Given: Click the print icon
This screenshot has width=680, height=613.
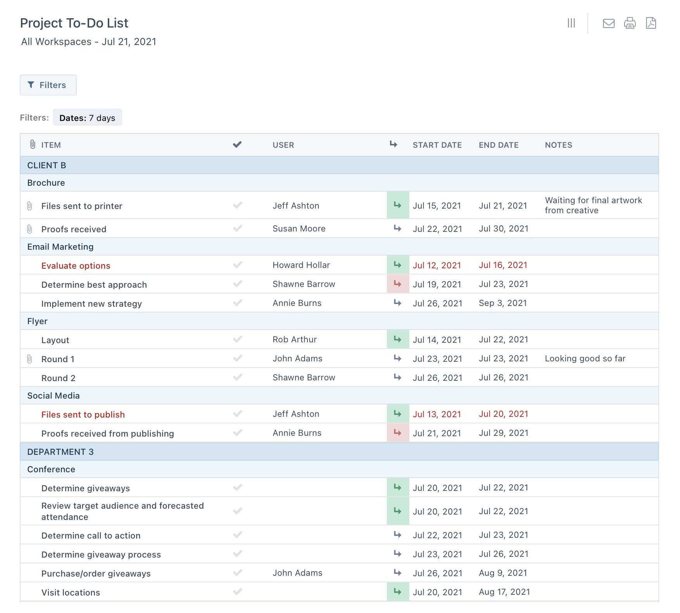Looking at the screenshot, I should click(630, 23).
